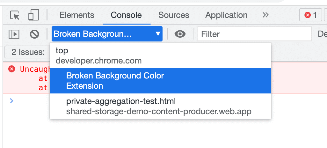Click the red error count badge
The image size is (327, 148).
point(311,15)
